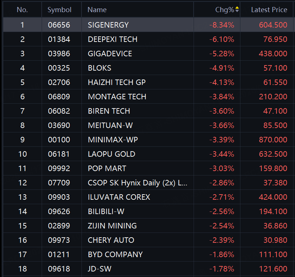Open MEITUAN-W quote
Image resolution: width=295 pixels, height=277 pixels.
point(110,125)
